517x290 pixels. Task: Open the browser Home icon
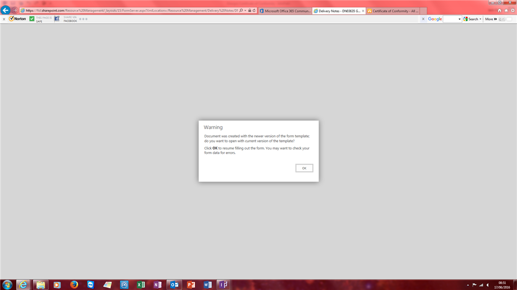[499, 11]
